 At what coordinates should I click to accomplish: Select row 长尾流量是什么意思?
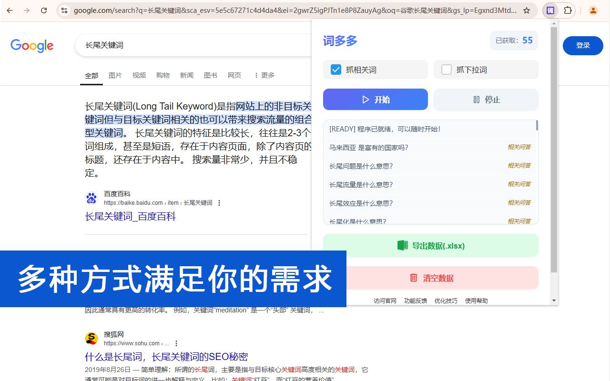[x=430, y=185]
